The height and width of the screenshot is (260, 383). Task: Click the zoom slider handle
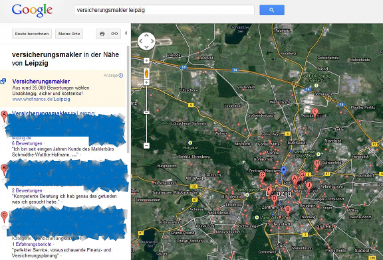pos(146,112)
